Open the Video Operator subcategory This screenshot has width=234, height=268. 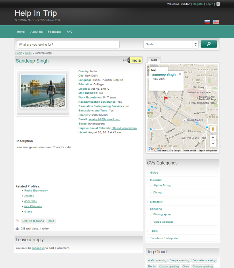pos(163,222)
